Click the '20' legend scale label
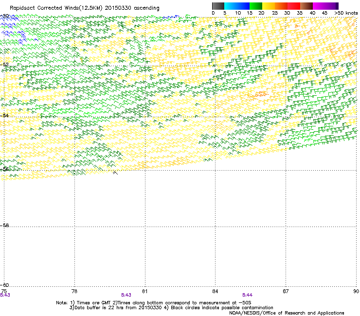Screen dimensions: 360x316 point(261,13)
